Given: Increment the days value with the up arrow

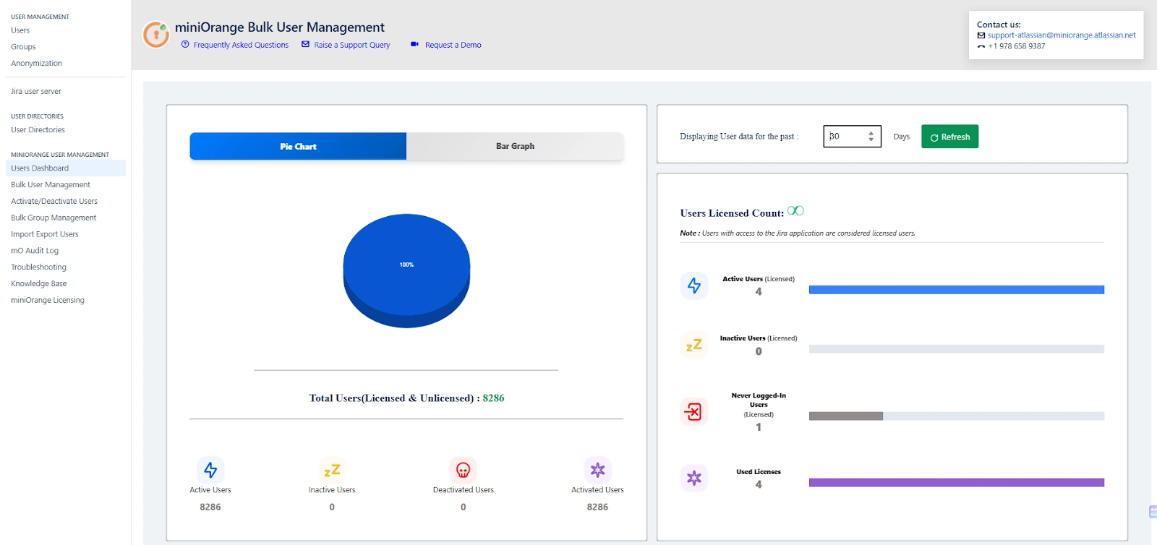Looking at the screenshot, I should [871, 132].
